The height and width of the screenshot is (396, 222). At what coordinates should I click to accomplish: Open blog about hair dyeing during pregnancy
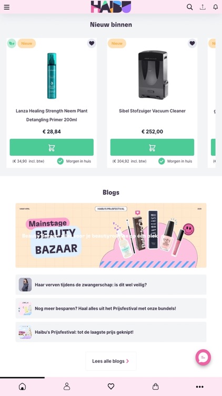(x=111, y=285)
